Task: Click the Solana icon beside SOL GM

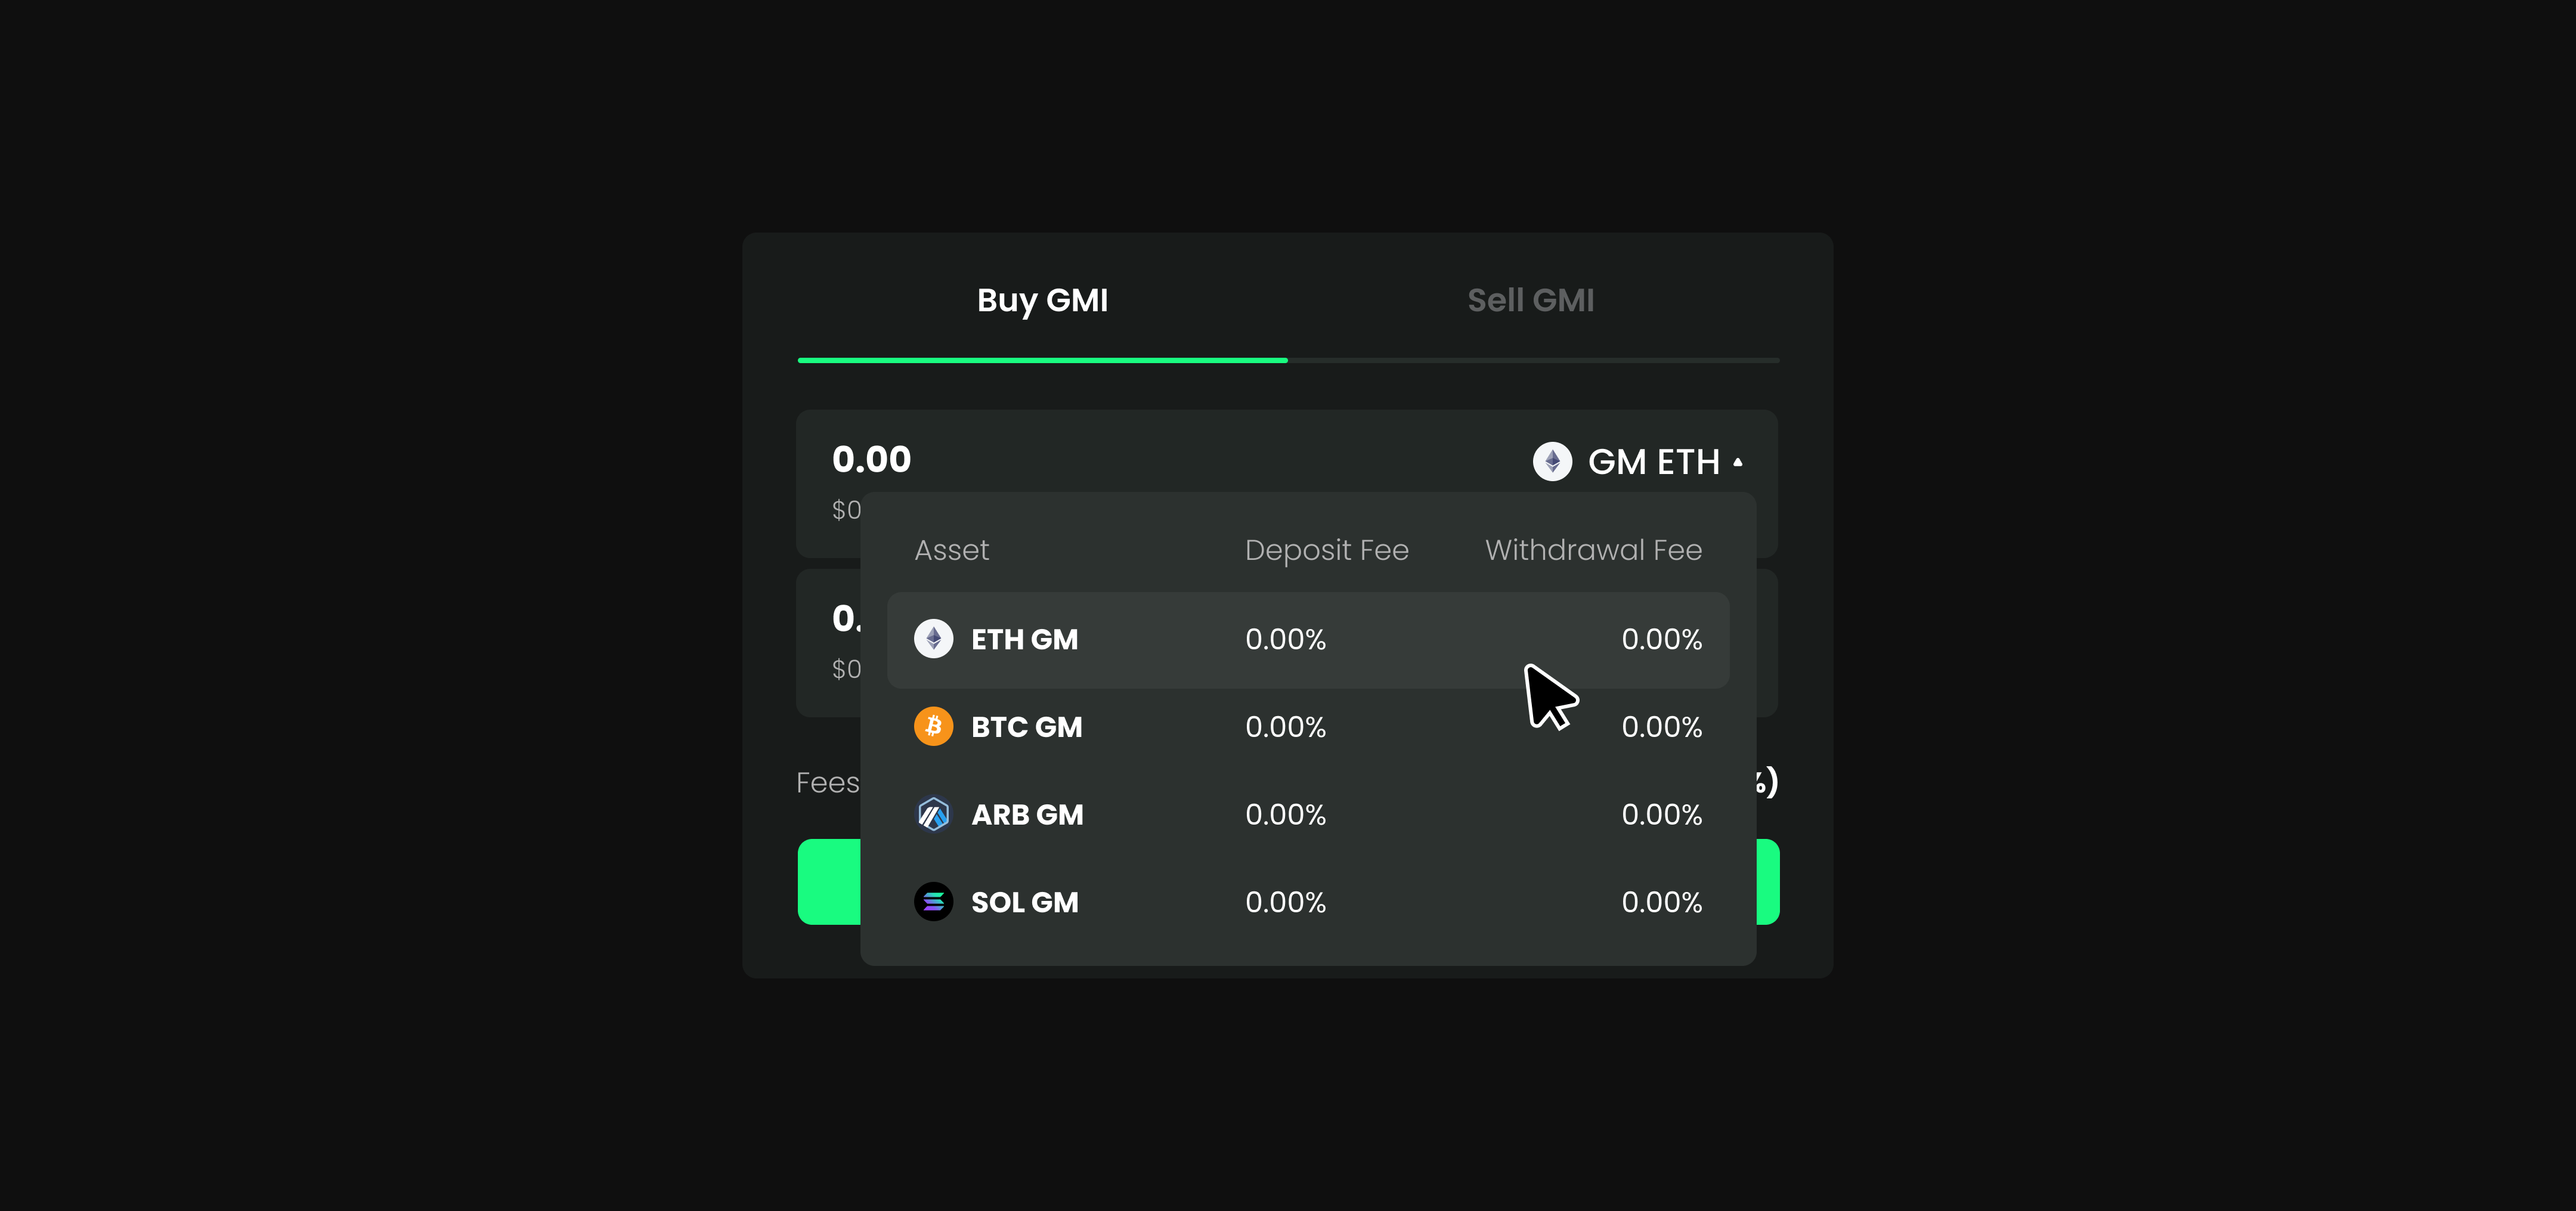Action: [x=933, y=901]
